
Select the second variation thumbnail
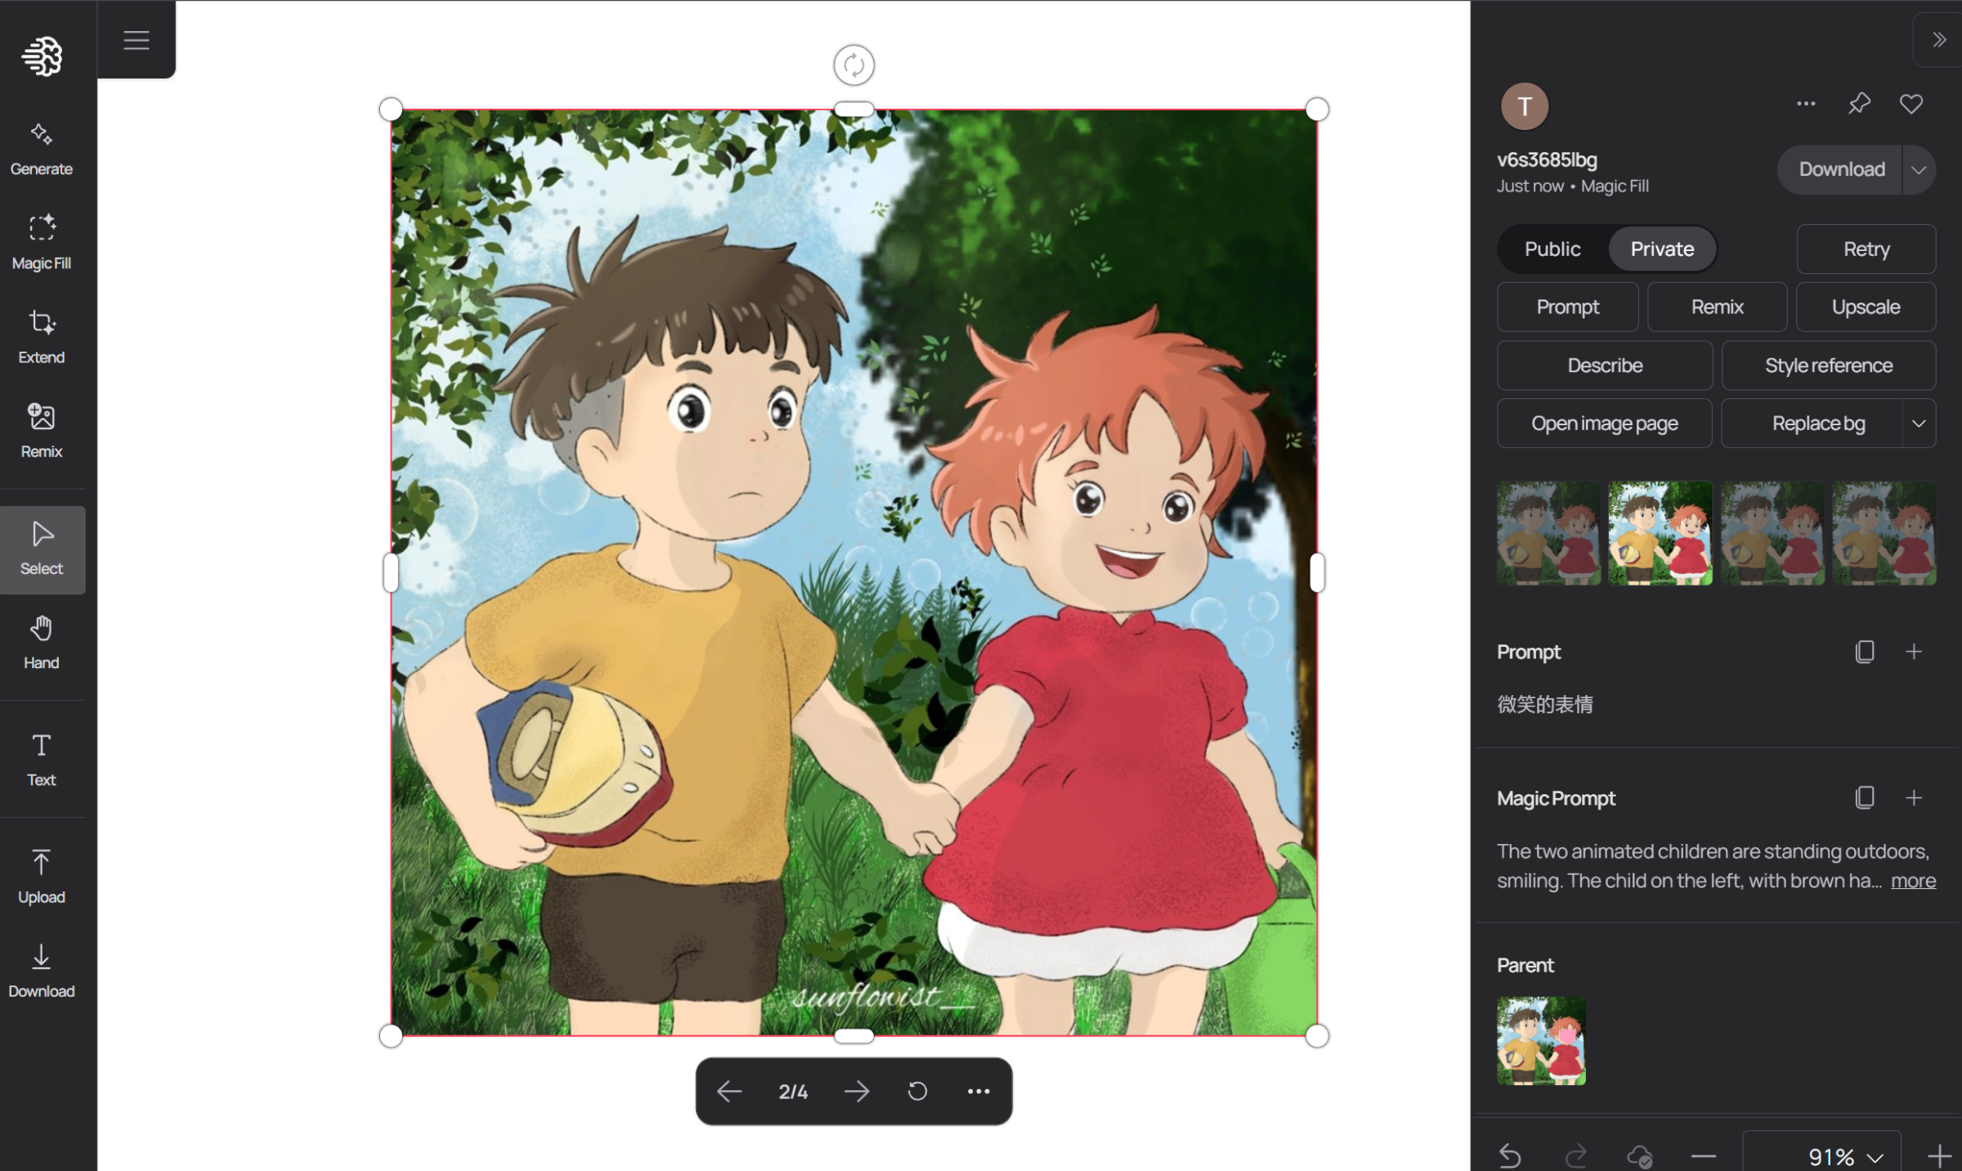(x=1660, y=533)
